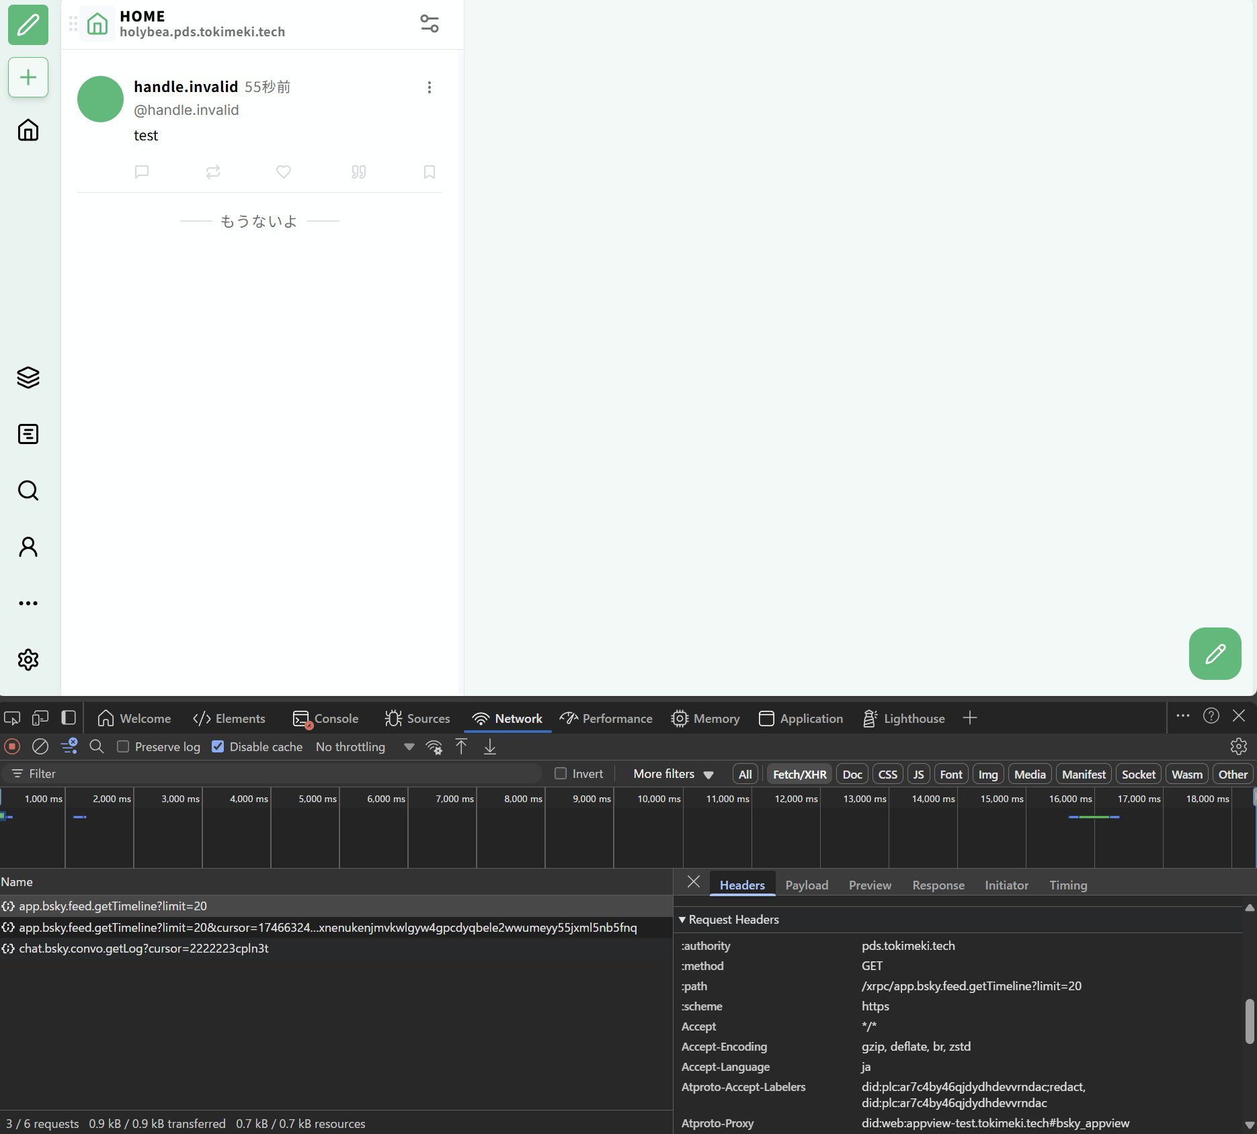Viewport: 1257px width, 1134px height.
Task: Click the Filter input field
Action: 272,774
